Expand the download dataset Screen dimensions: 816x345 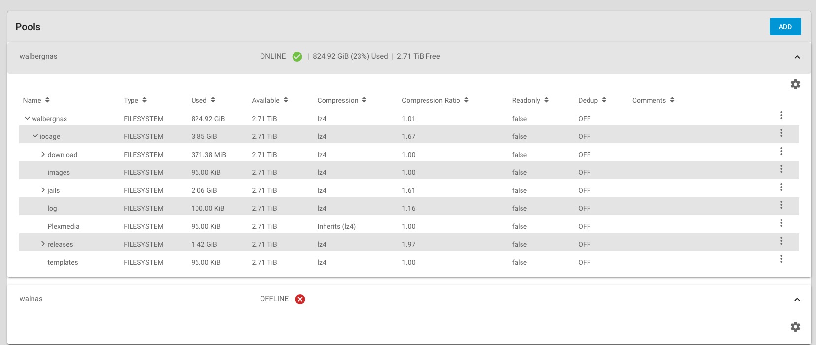pos(43,154)
